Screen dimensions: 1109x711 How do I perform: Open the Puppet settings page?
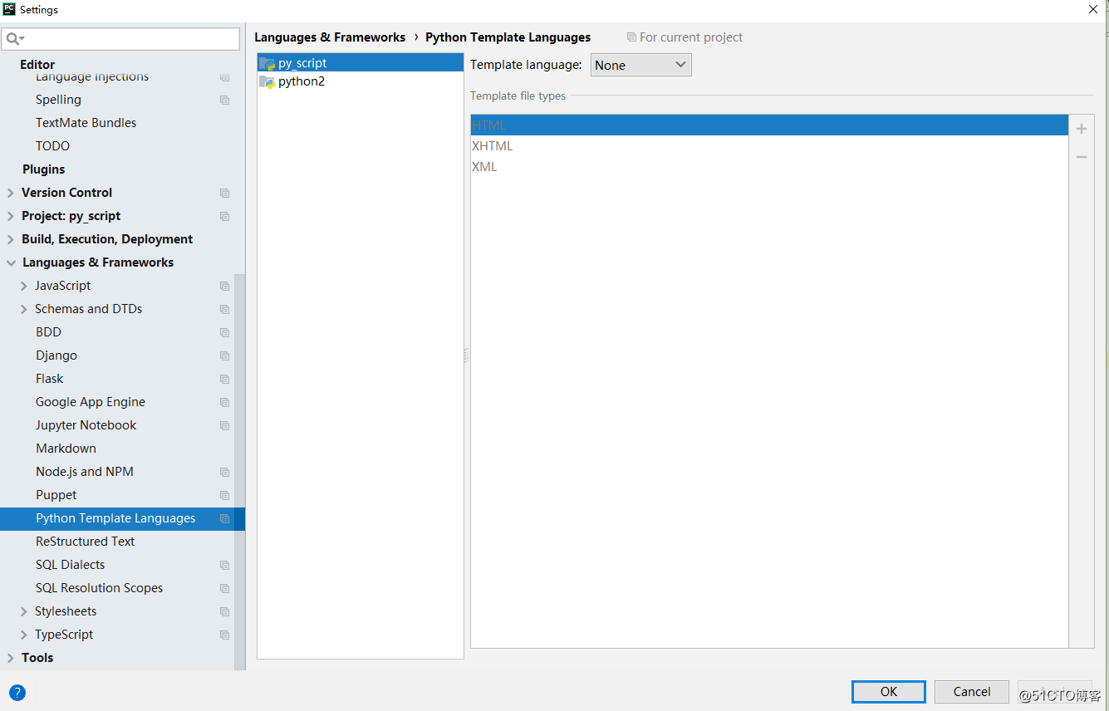coord(56,495)
